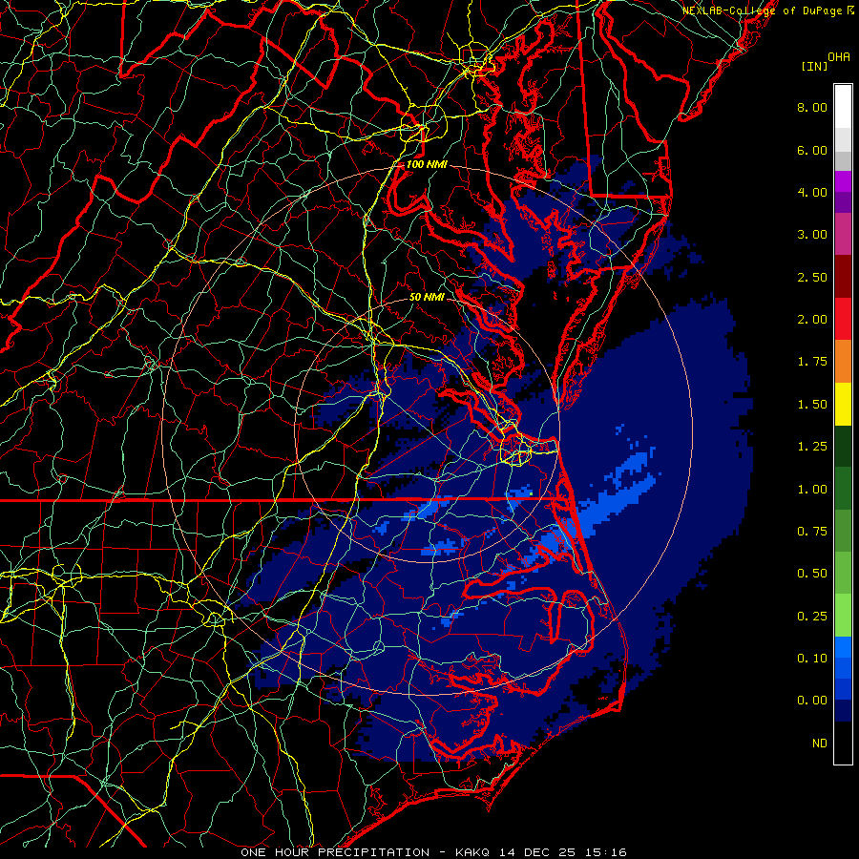Click the yellow 1.50 legend swatch
The image size is (859, 859).
click(843, 404)
